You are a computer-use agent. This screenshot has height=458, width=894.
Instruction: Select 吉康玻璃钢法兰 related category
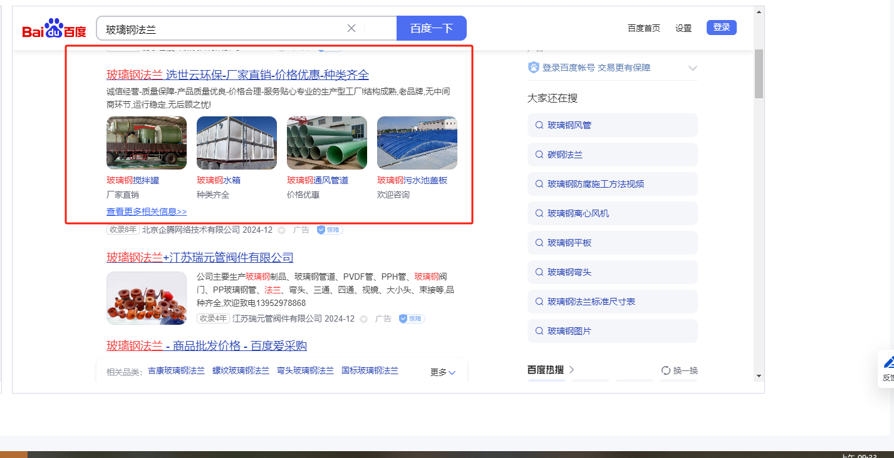176,370
